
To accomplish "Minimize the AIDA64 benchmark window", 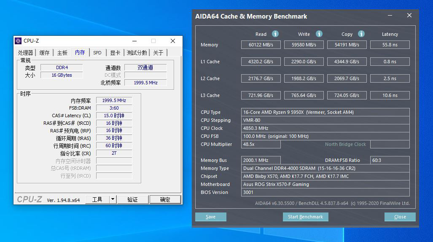I will point(390,16).
